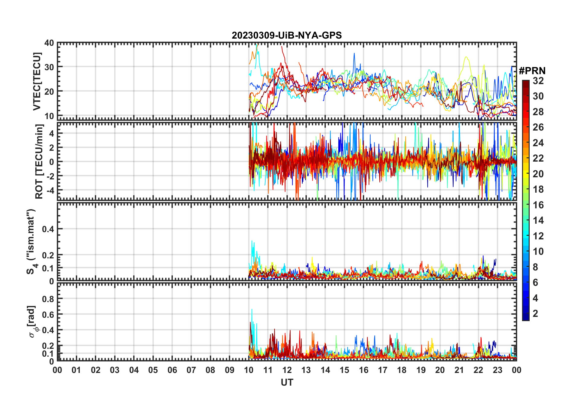Click x-axis tick label 19

click(x=421, y=370)
